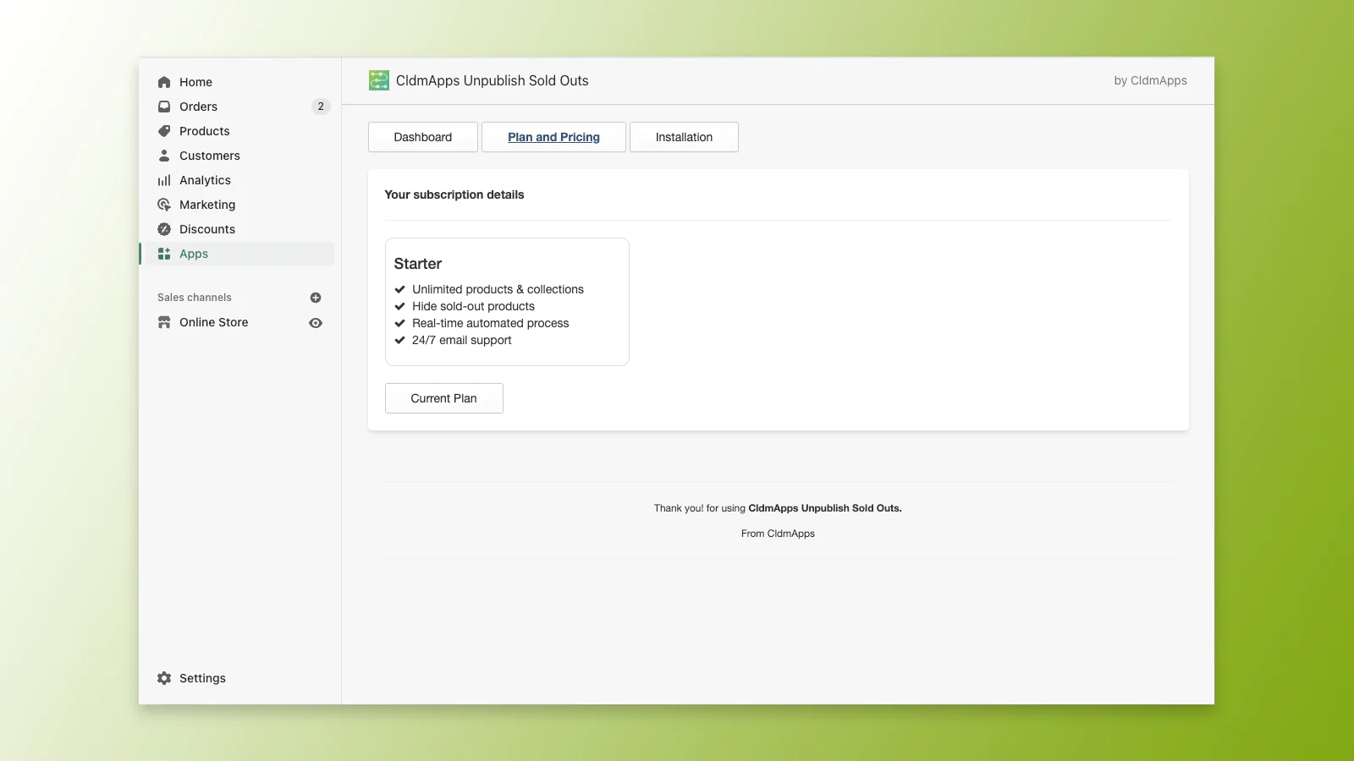
Task: Click the Home house icon
Action: (164, 82)
